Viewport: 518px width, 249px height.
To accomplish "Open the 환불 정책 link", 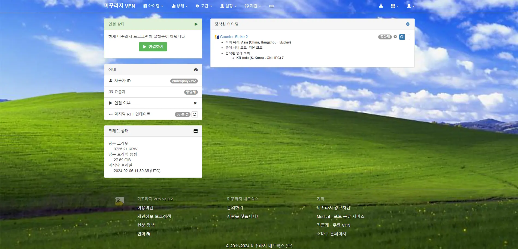I will pyautogui.click(x=146, y=225).
